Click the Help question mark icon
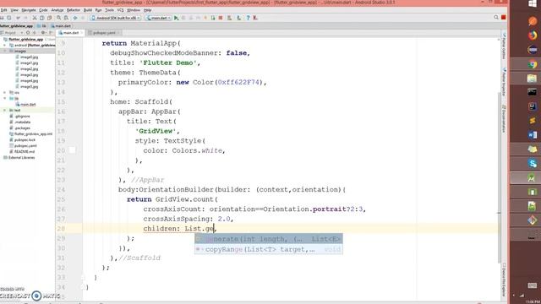 248,18
